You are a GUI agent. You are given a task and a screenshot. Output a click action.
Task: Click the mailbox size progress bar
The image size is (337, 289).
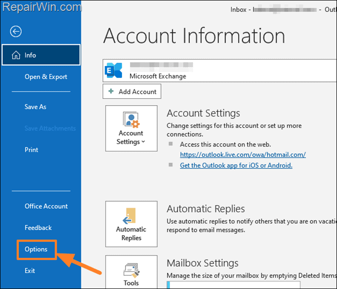click(x=233, y=285)
